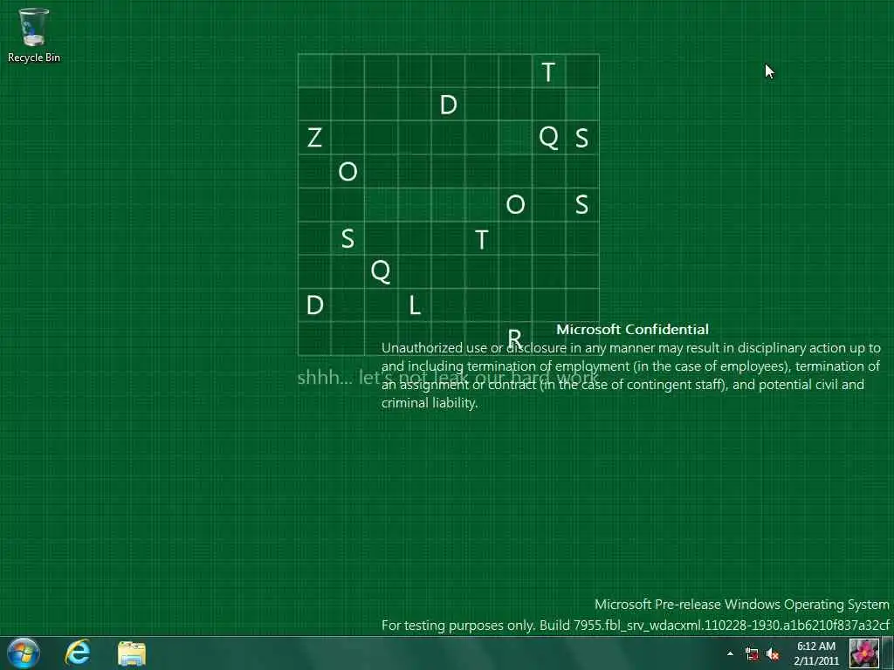
Task: Select the Recycle Bin desktop icon
Action: 34,35
